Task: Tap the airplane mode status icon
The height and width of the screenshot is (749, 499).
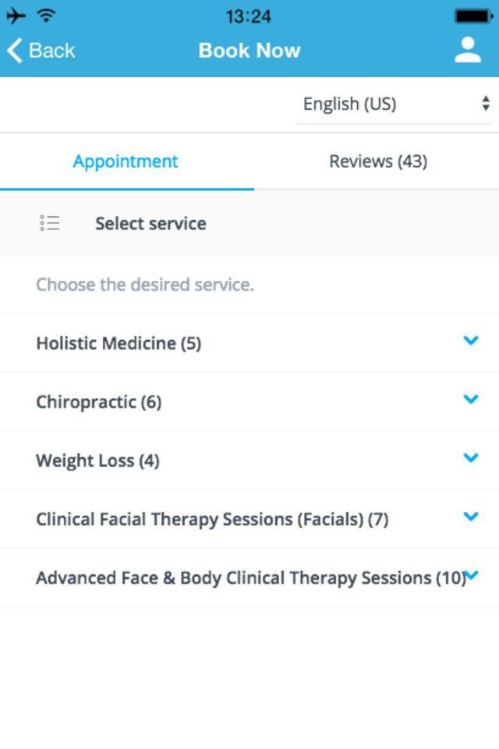Action: point(16,16)
